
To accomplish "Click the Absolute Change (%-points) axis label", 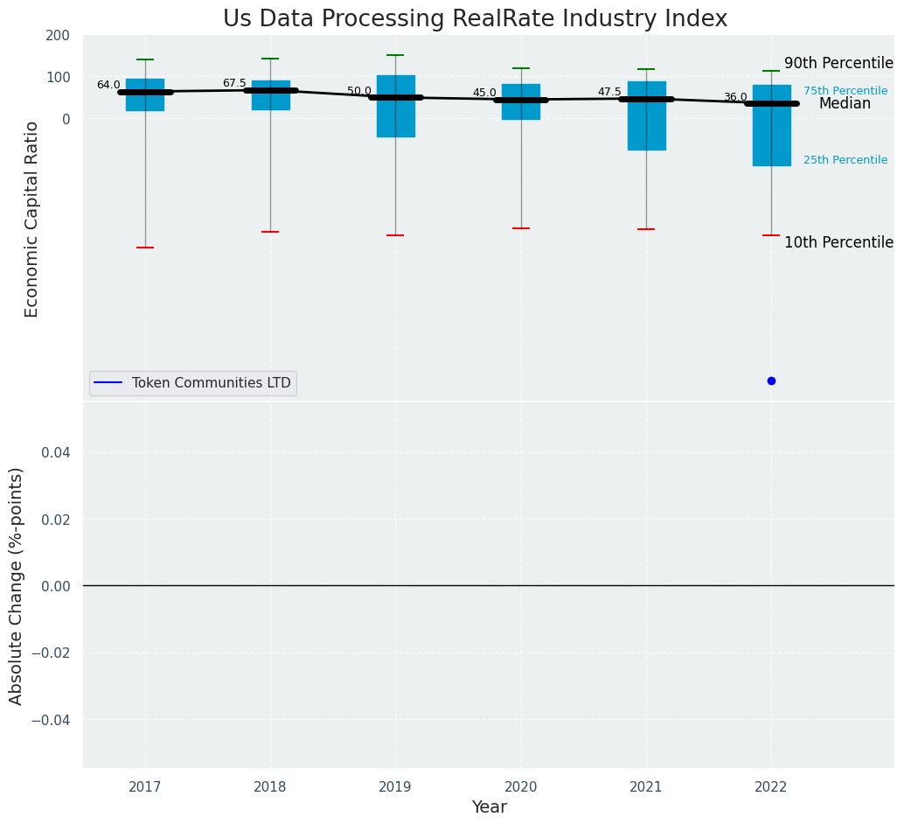I will coord(17,585).
